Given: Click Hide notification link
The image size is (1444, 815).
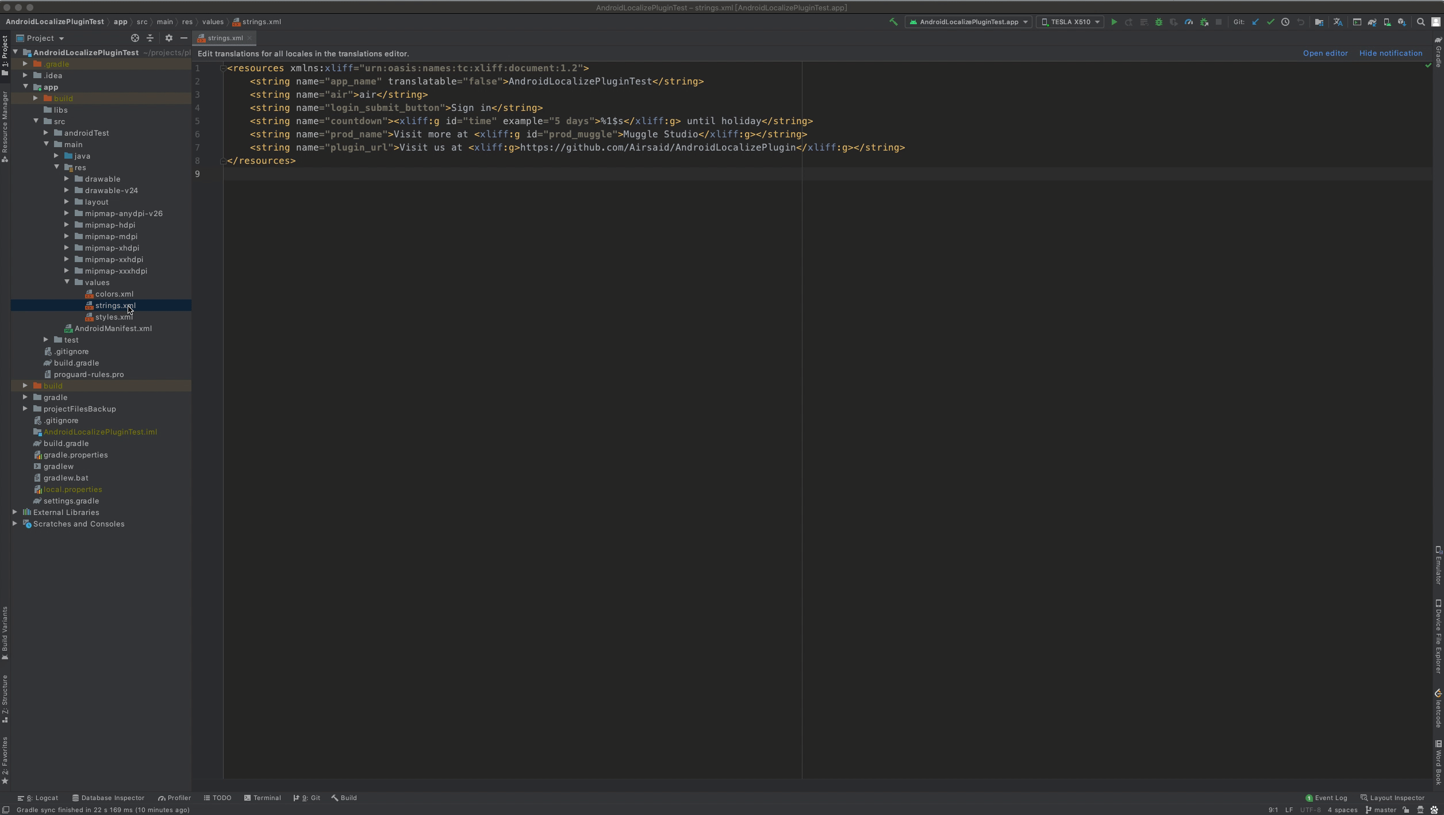Looking at the screenshot, I should [1391, 53].
